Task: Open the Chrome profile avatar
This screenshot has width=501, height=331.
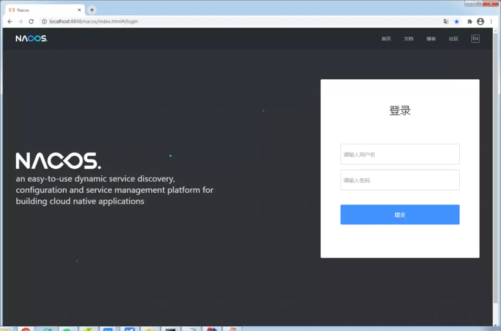Action: [x=480, y=21]
